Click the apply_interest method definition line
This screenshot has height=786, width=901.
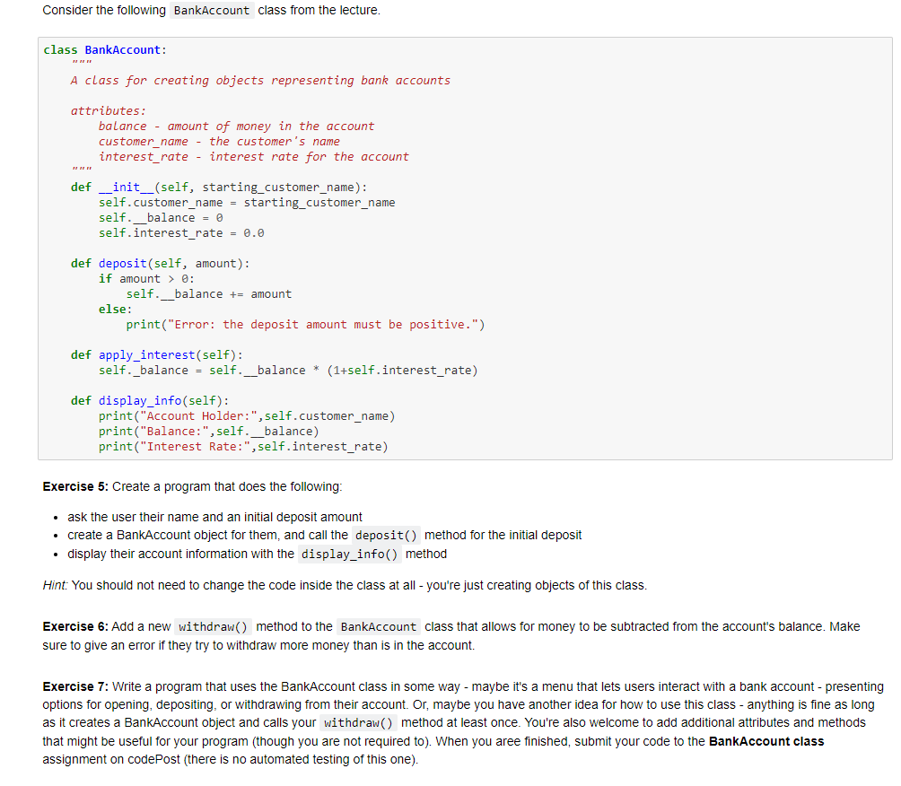pyautogui.click(x=157, y=355)
